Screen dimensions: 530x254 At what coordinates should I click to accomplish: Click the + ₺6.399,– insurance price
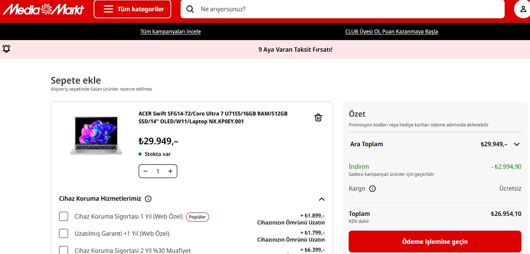point(312,250)
